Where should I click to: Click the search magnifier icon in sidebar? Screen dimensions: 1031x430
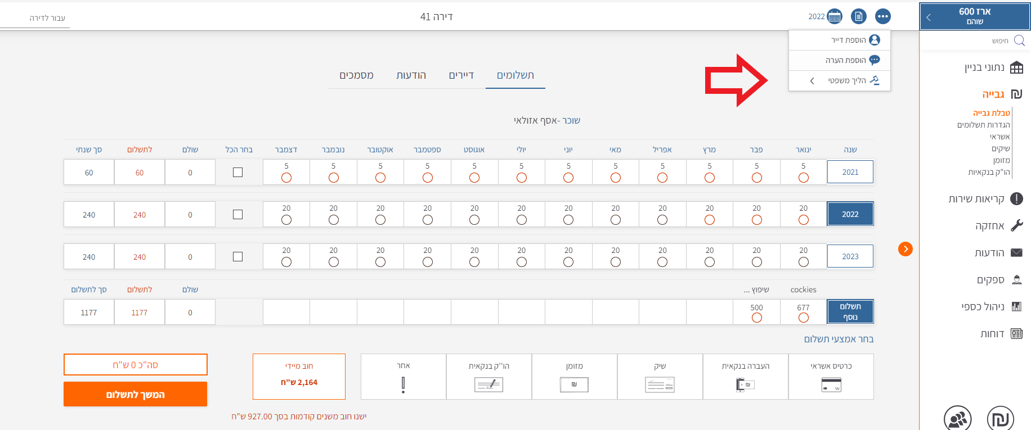pos(1019,40)
